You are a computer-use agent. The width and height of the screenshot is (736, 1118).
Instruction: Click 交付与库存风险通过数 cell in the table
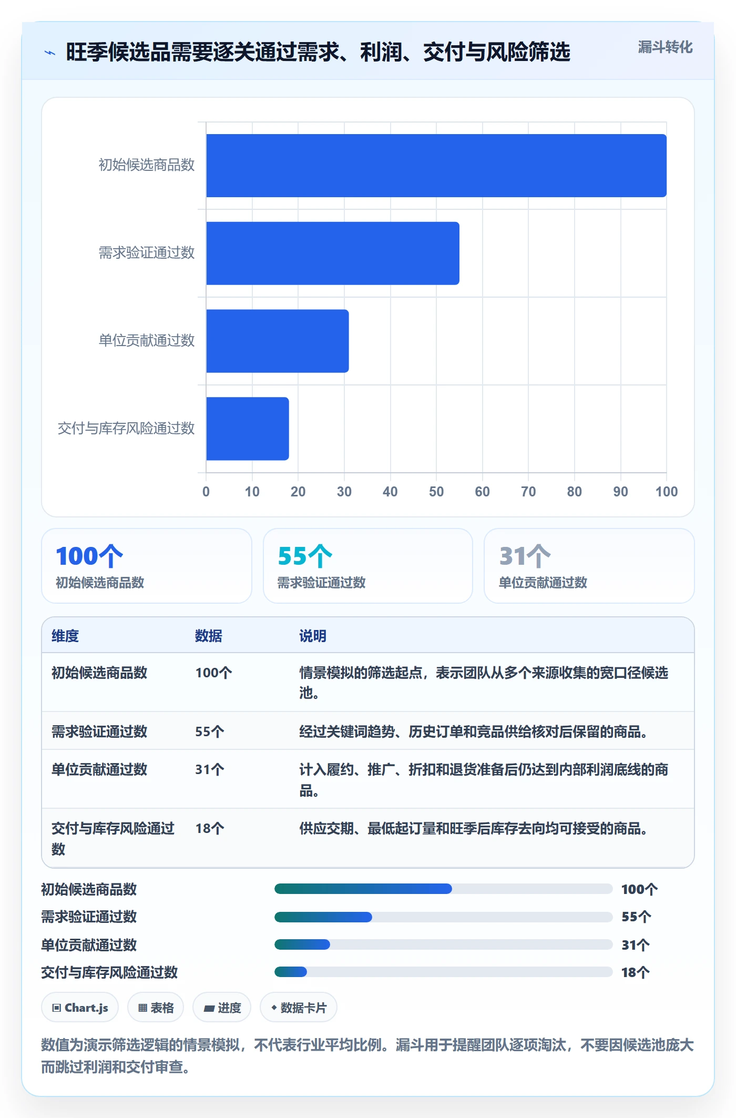click(113, 838)
